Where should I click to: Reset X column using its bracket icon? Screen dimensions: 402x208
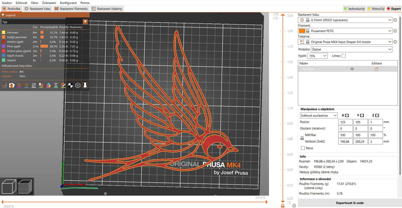(x=347, y=115)
